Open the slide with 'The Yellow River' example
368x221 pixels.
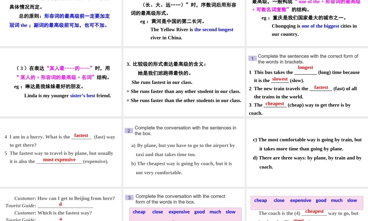[x=184, y=23]
